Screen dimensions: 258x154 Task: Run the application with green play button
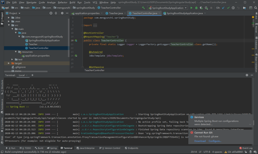(x=191, y=8)
